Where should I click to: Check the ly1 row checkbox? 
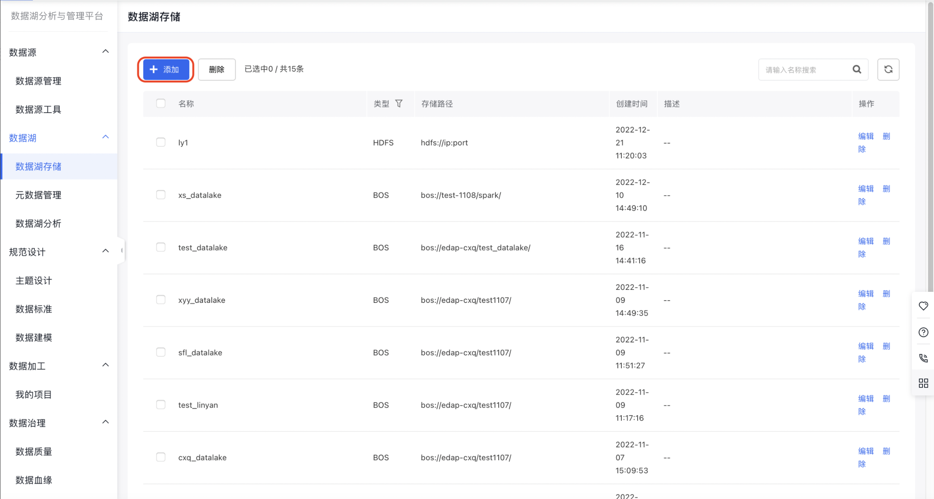(x=161, y=142)
